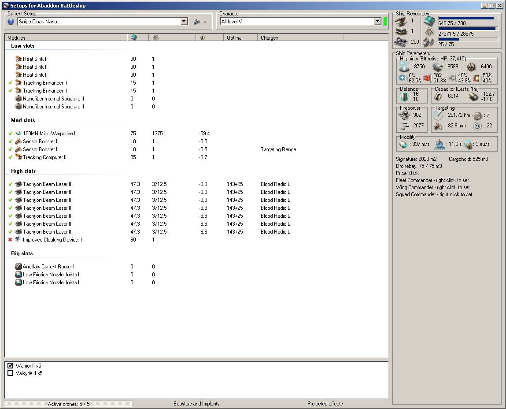
Task: Click the volley damage icon showing 2077
Action: [x=404, y=126]
